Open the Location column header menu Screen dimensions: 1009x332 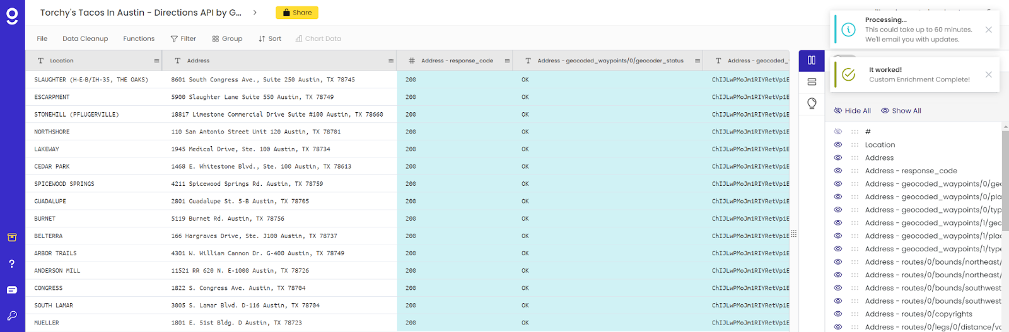coord(156,61)
